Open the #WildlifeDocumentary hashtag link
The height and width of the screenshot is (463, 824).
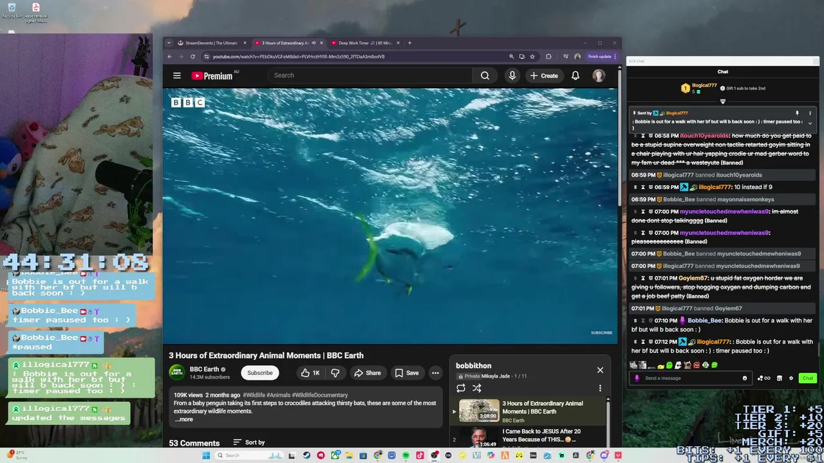[x=319, y=395]
